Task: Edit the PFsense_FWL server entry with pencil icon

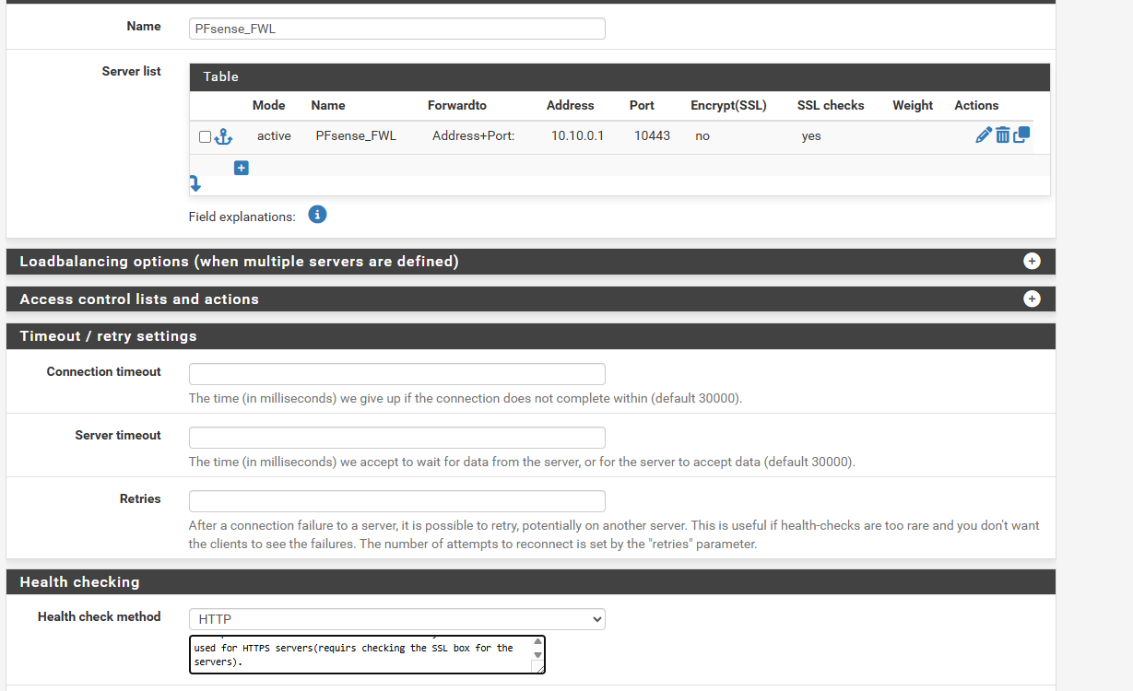Action: click(x=984, y=135)
